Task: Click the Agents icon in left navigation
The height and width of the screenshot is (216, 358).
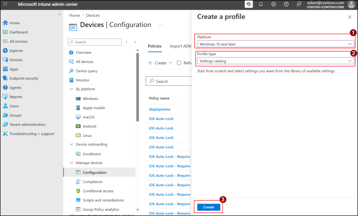Action: (5, 87)
